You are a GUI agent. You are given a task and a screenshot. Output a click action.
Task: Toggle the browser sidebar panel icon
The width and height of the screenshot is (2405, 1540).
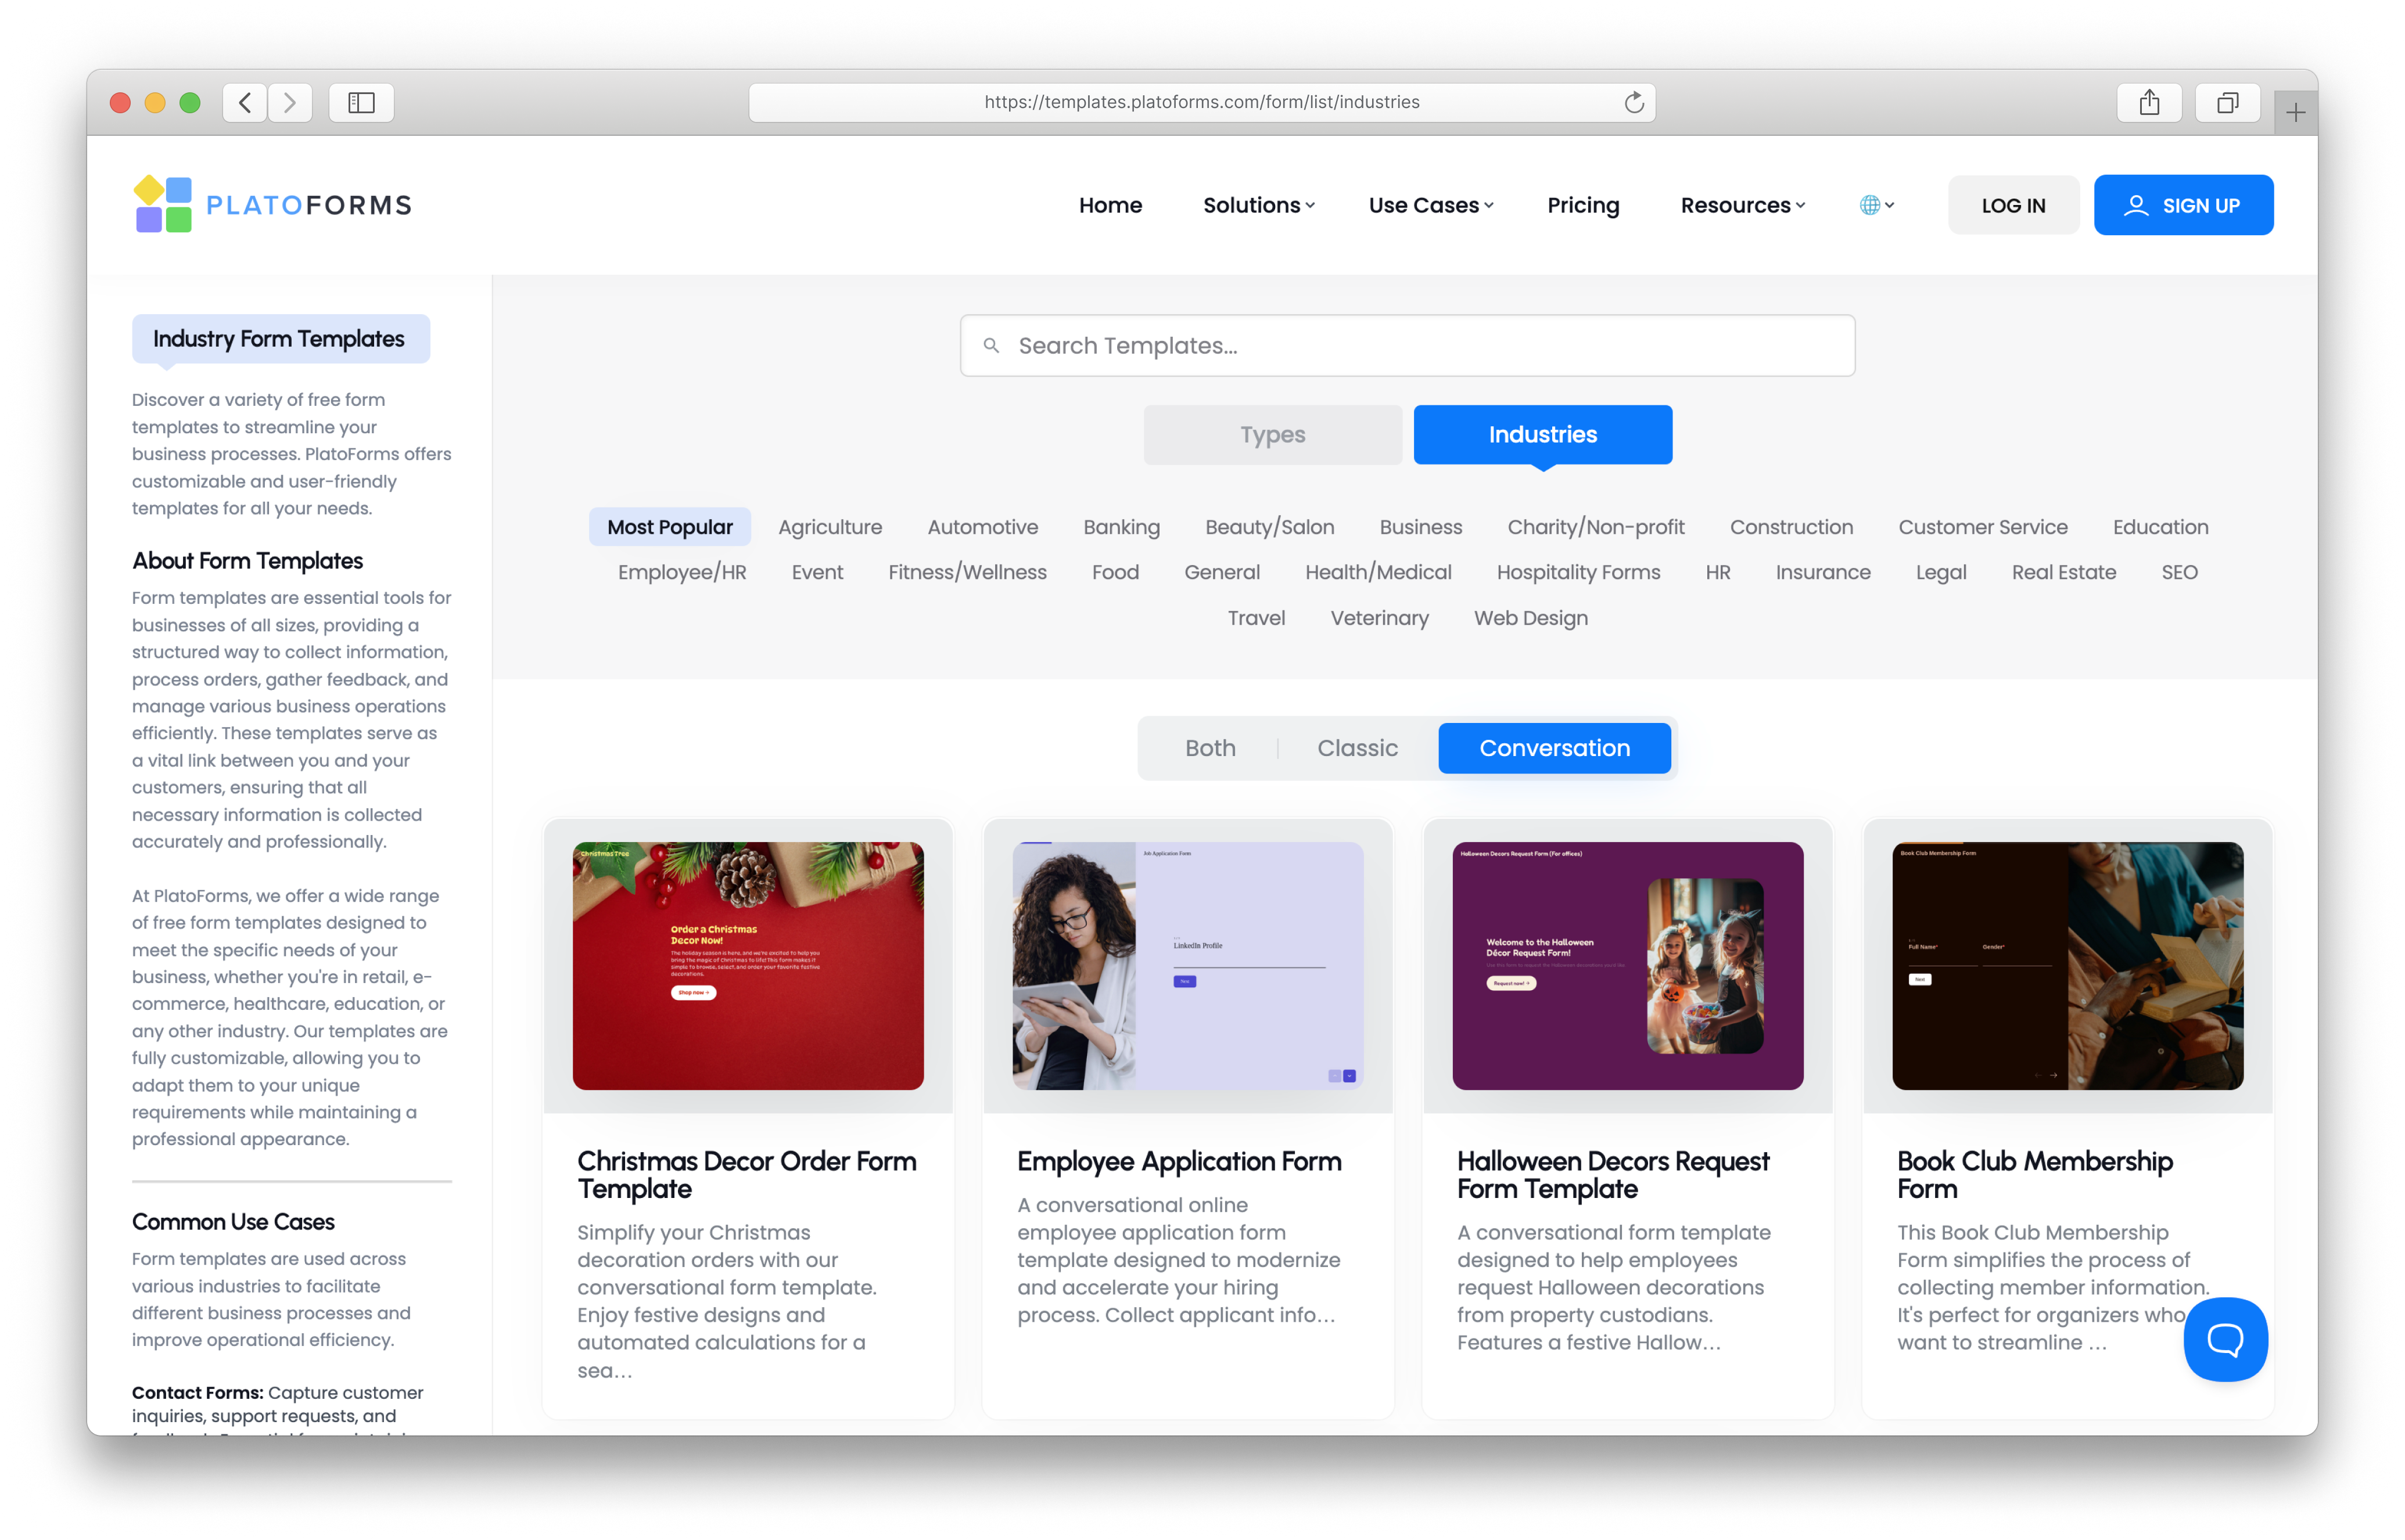pos(361,102)
